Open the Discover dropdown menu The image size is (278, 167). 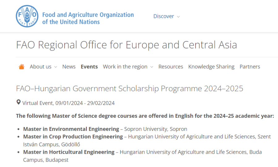tap(166, 16)
